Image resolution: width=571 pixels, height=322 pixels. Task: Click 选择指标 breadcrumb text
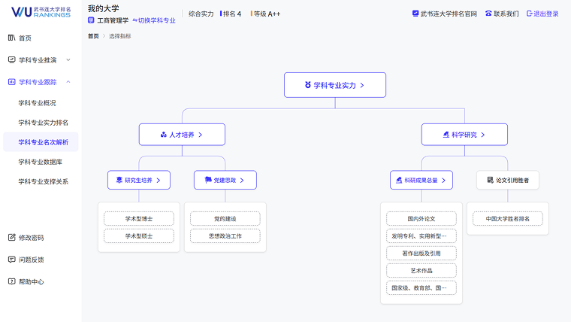(x=119, y=36)
